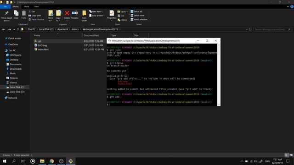Sort by Type column header
Viewport: 294px width, 165px height.
coord(121,35)
